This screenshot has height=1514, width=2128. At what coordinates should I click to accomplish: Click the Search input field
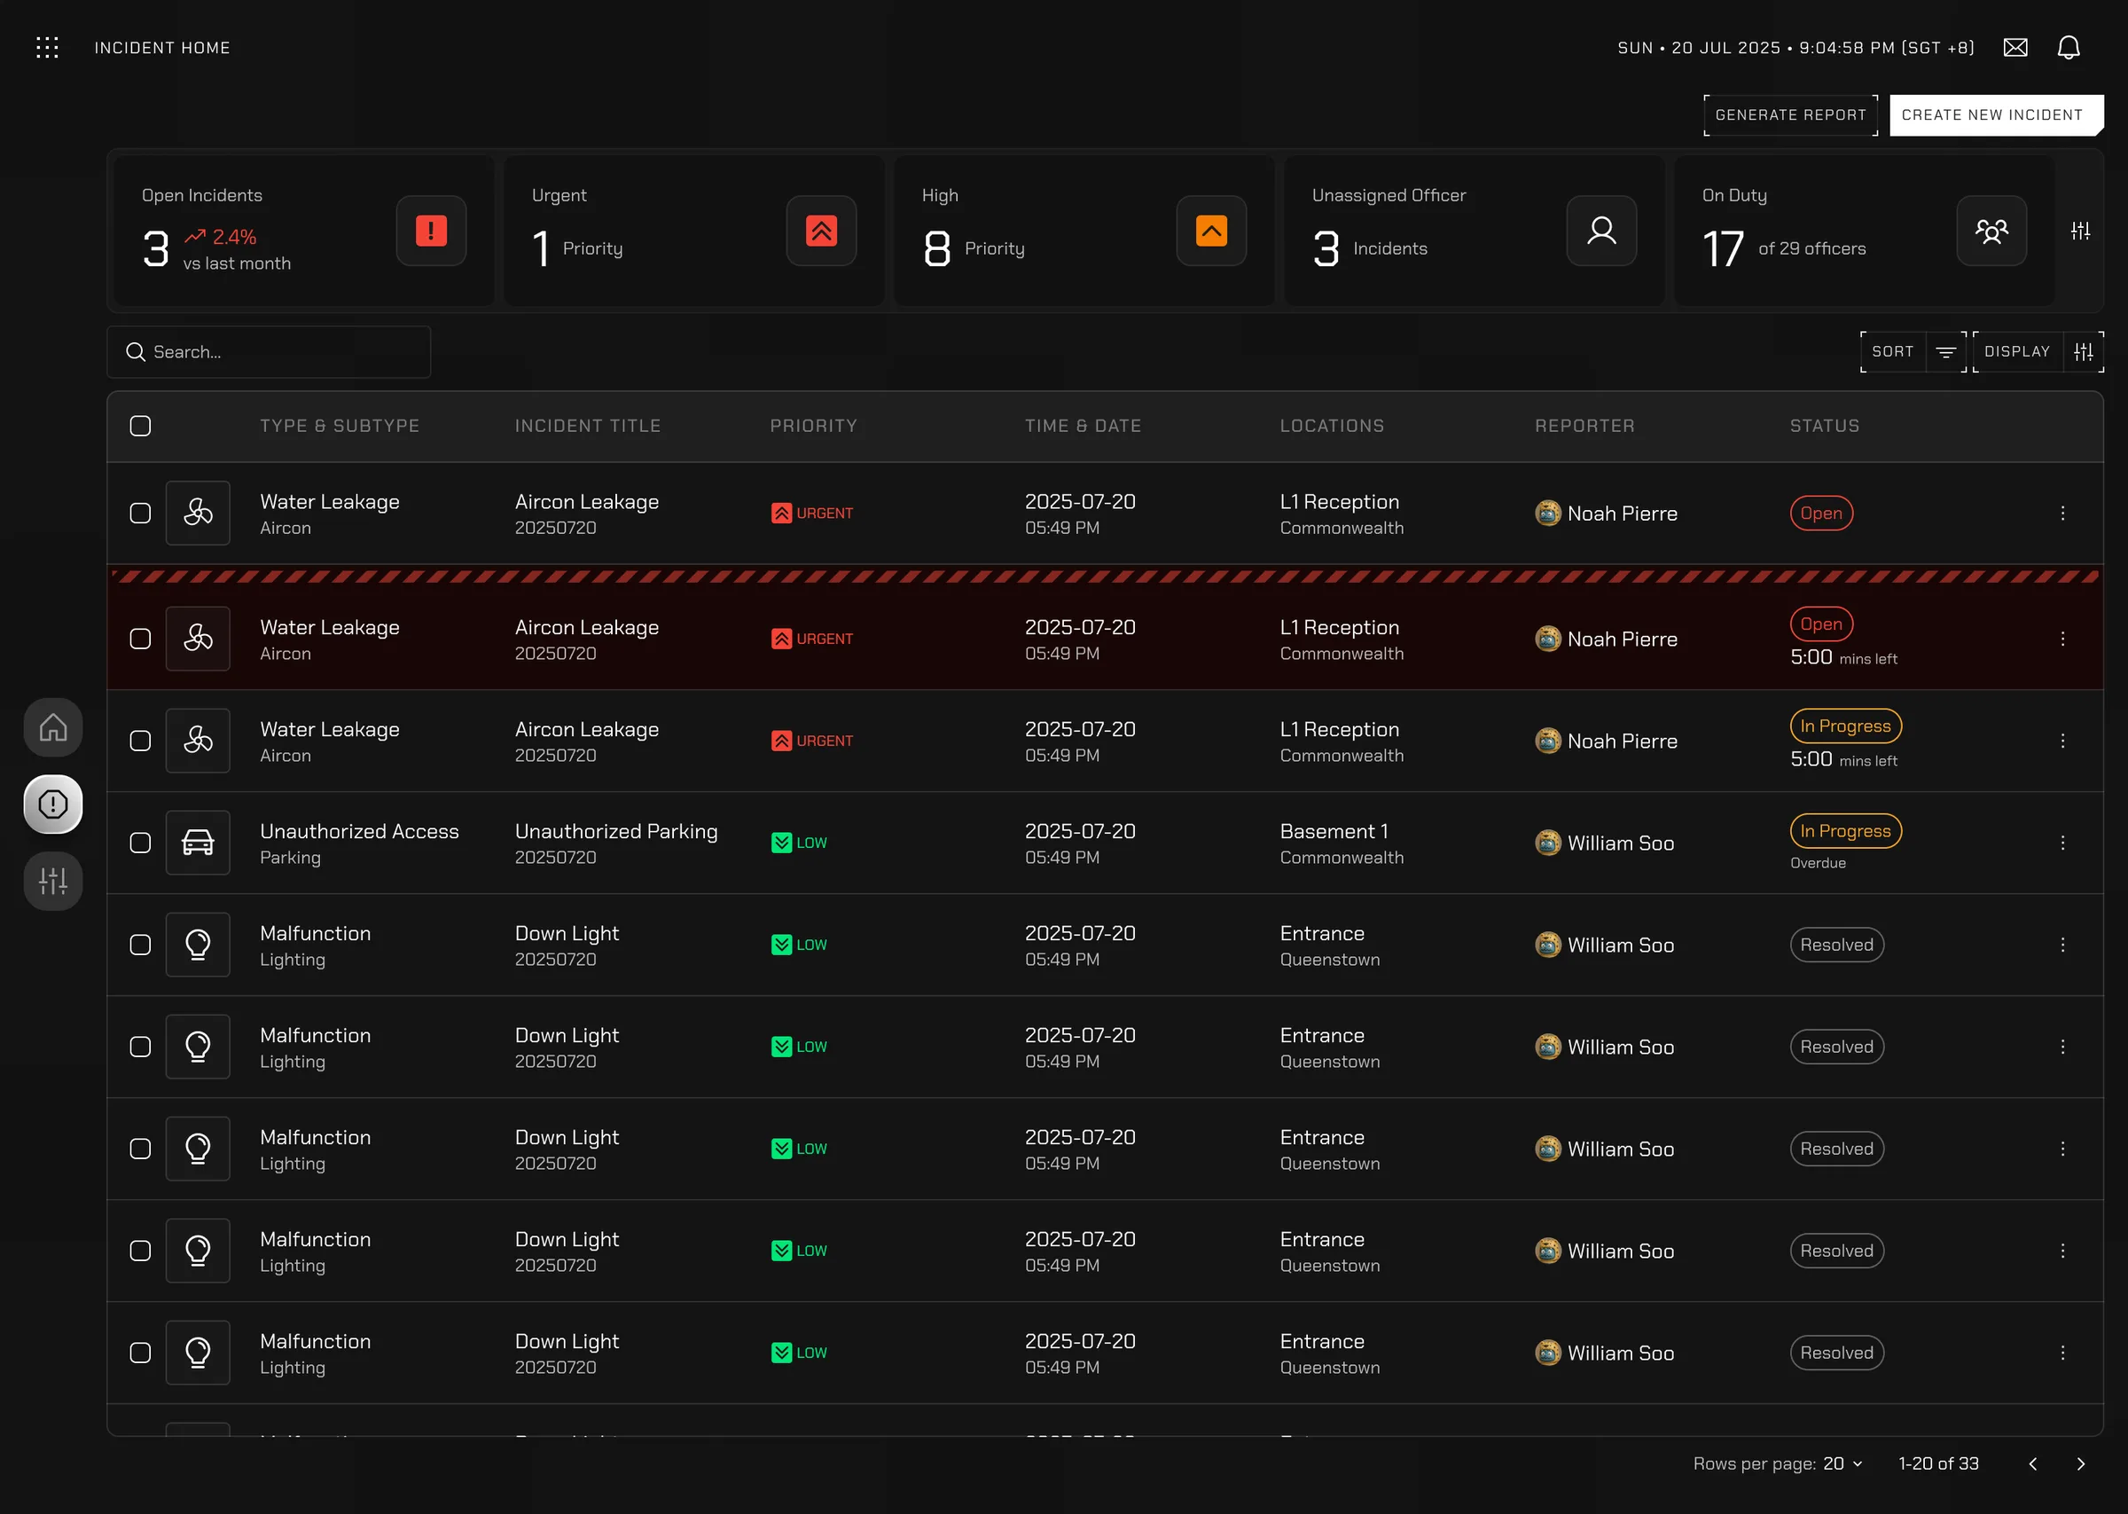[x=269, y=351]
